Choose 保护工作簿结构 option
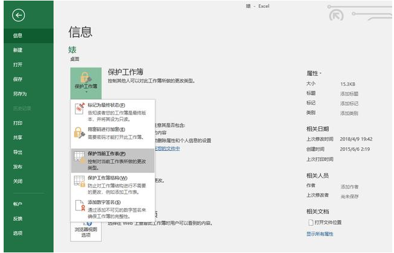Viewport: 394px width, 253px height. click(x=112, y=185)
